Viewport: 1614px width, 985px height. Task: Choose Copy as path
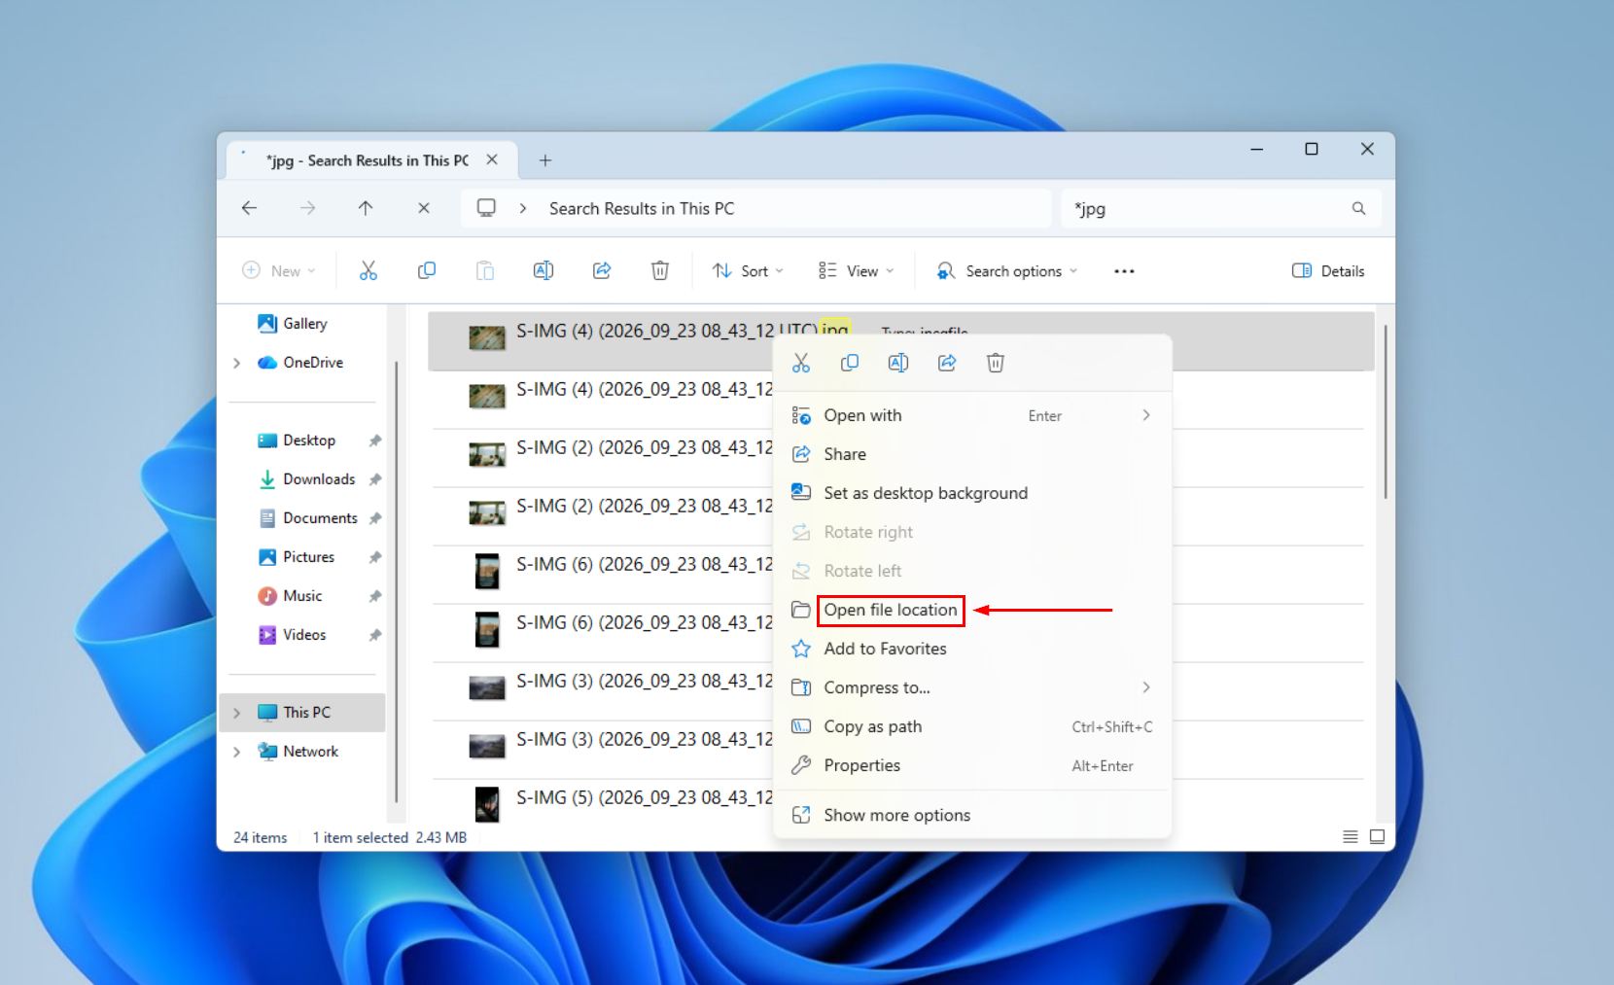coord(972,726)
